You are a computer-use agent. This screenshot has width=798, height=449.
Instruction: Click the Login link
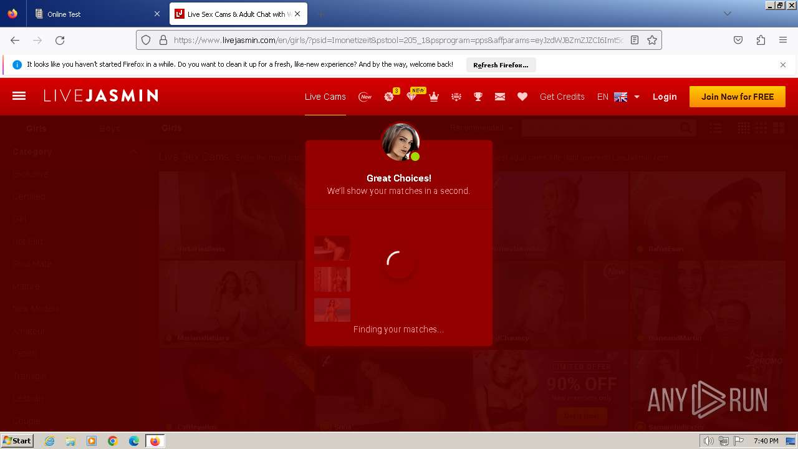[x=665, y=97]
